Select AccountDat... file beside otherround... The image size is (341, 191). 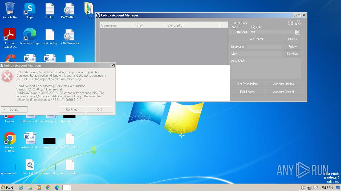click(70, 167)
